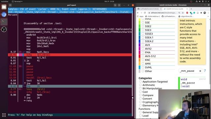Close the CoffeeBeforeArch tab

coord(161,9)
